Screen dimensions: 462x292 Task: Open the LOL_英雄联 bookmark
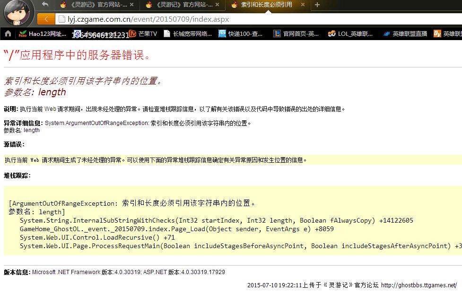pos(350,33)
